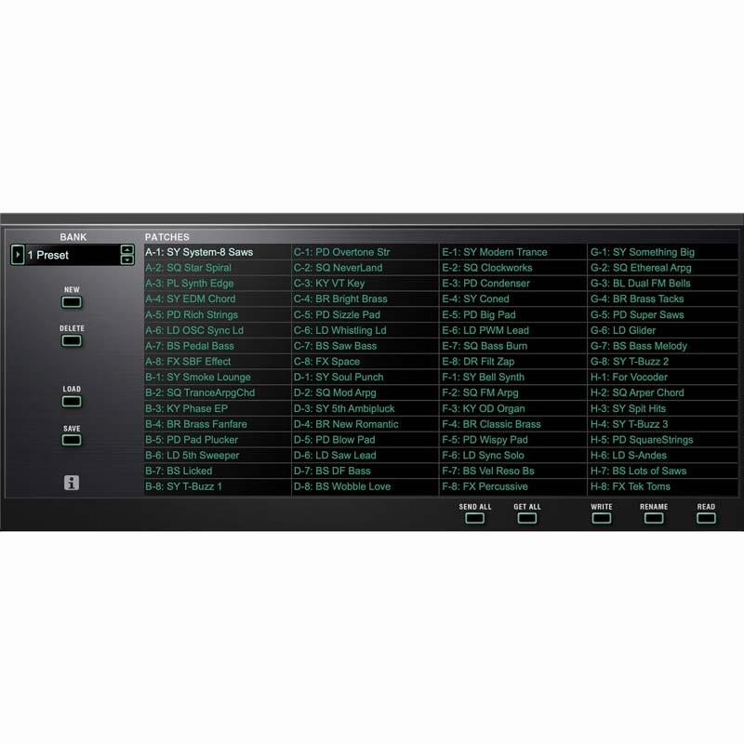Select patch H-1: For Vocoder

[663, 378]
